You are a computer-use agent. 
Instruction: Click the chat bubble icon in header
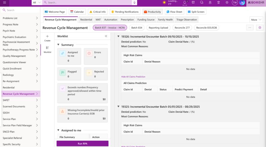[x=201, y=3]
